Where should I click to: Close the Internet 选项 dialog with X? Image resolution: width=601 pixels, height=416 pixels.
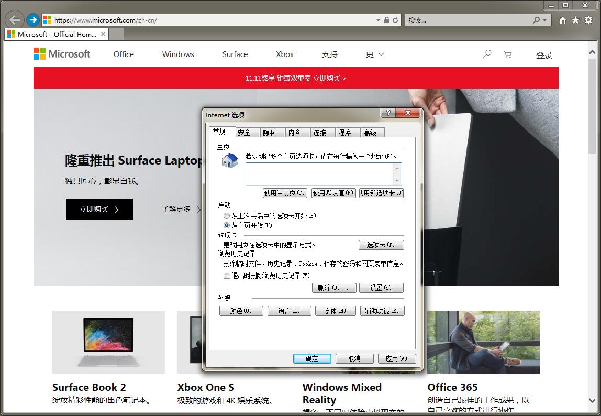tap(408, 113)
